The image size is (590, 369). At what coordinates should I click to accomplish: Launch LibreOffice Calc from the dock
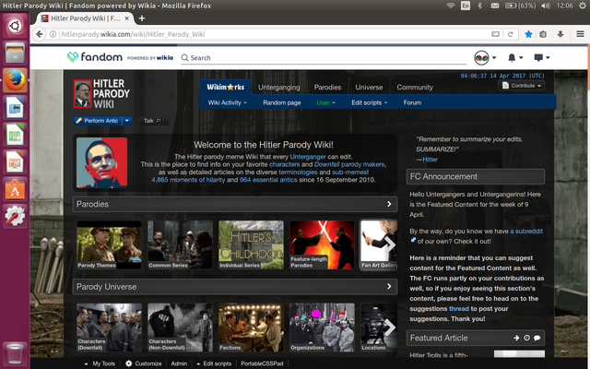[15, 135]
